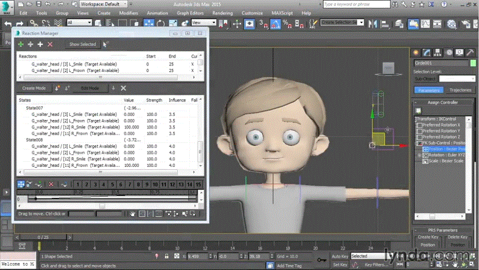
Task: Click the Parameters button in Motion panel
Action: (x=429, y=90)
